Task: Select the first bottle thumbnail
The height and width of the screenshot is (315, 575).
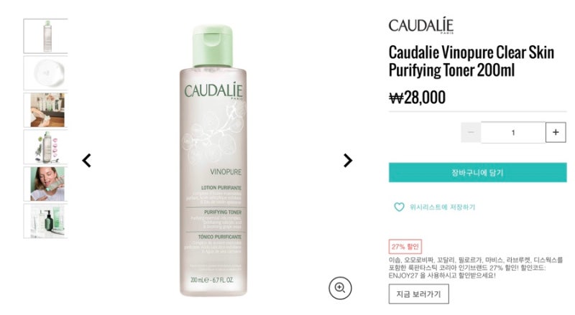Action: 46,36
